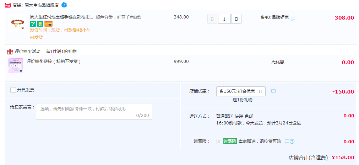Click 颜色分类：红豆手串B款 text
Viewport: 359px width, 165px height.
[118, 17]
